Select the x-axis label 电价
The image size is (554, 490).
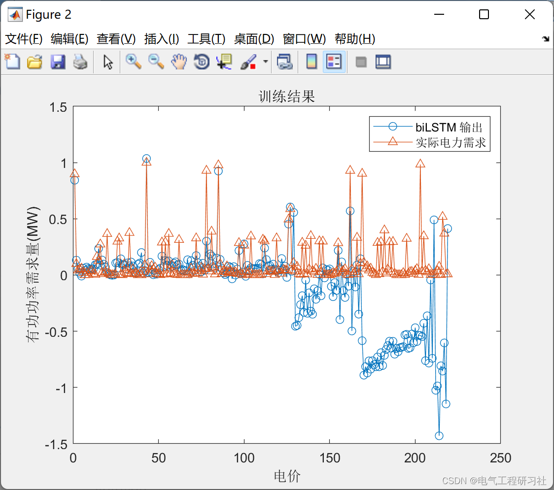(287, 476)
